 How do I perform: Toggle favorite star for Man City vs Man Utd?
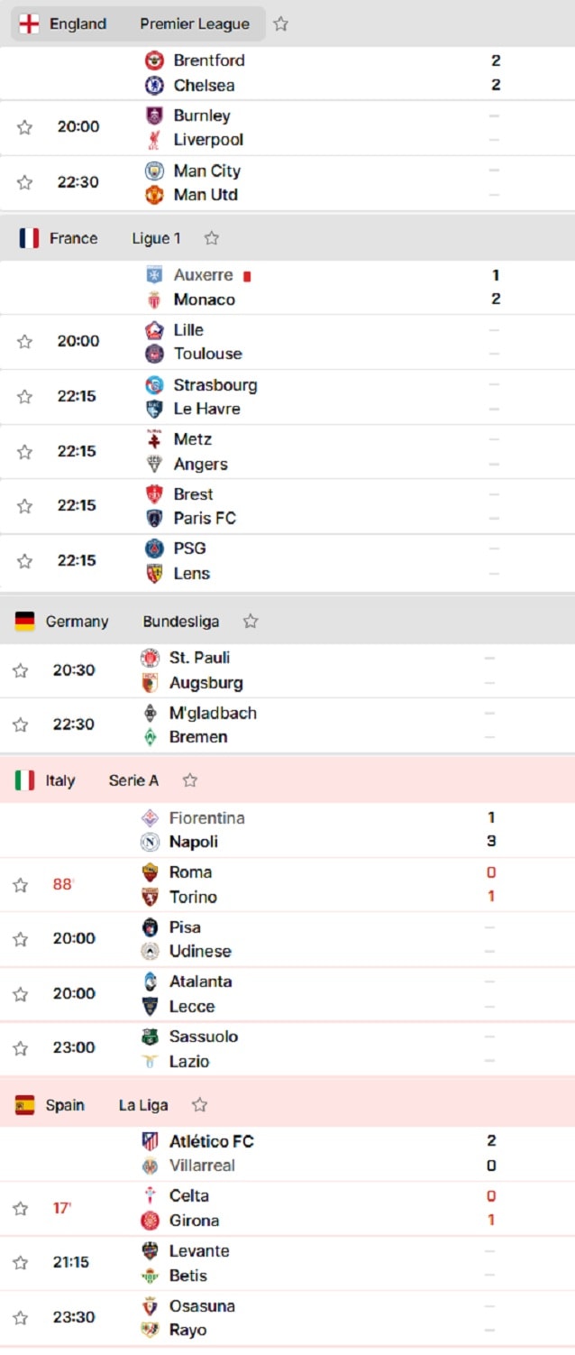tap(24, 182)
